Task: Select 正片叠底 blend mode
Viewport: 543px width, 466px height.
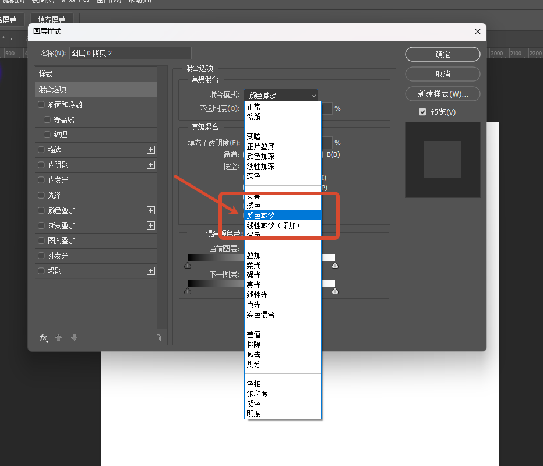Action: pos(283,146)
